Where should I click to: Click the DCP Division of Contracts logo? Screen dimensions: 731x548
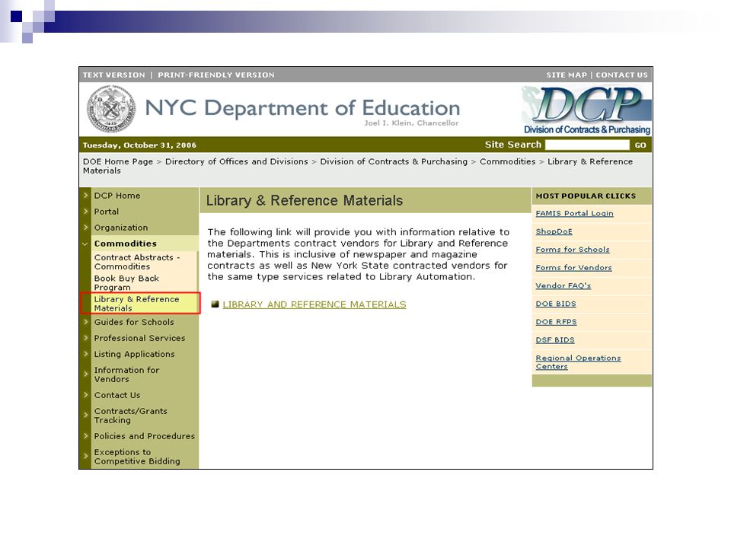586,110
